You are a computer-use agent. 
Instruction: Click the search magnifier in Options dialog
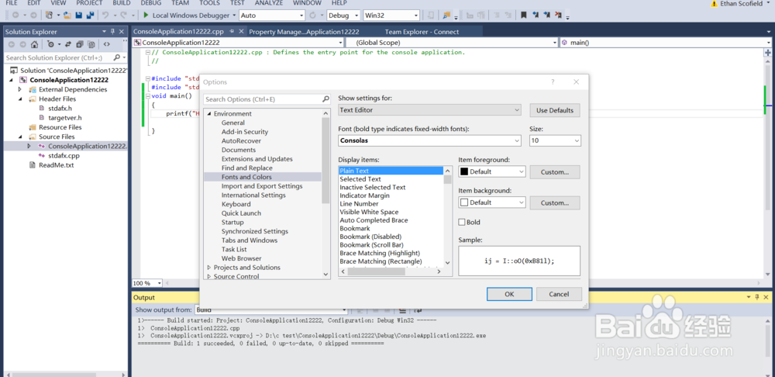325,99
